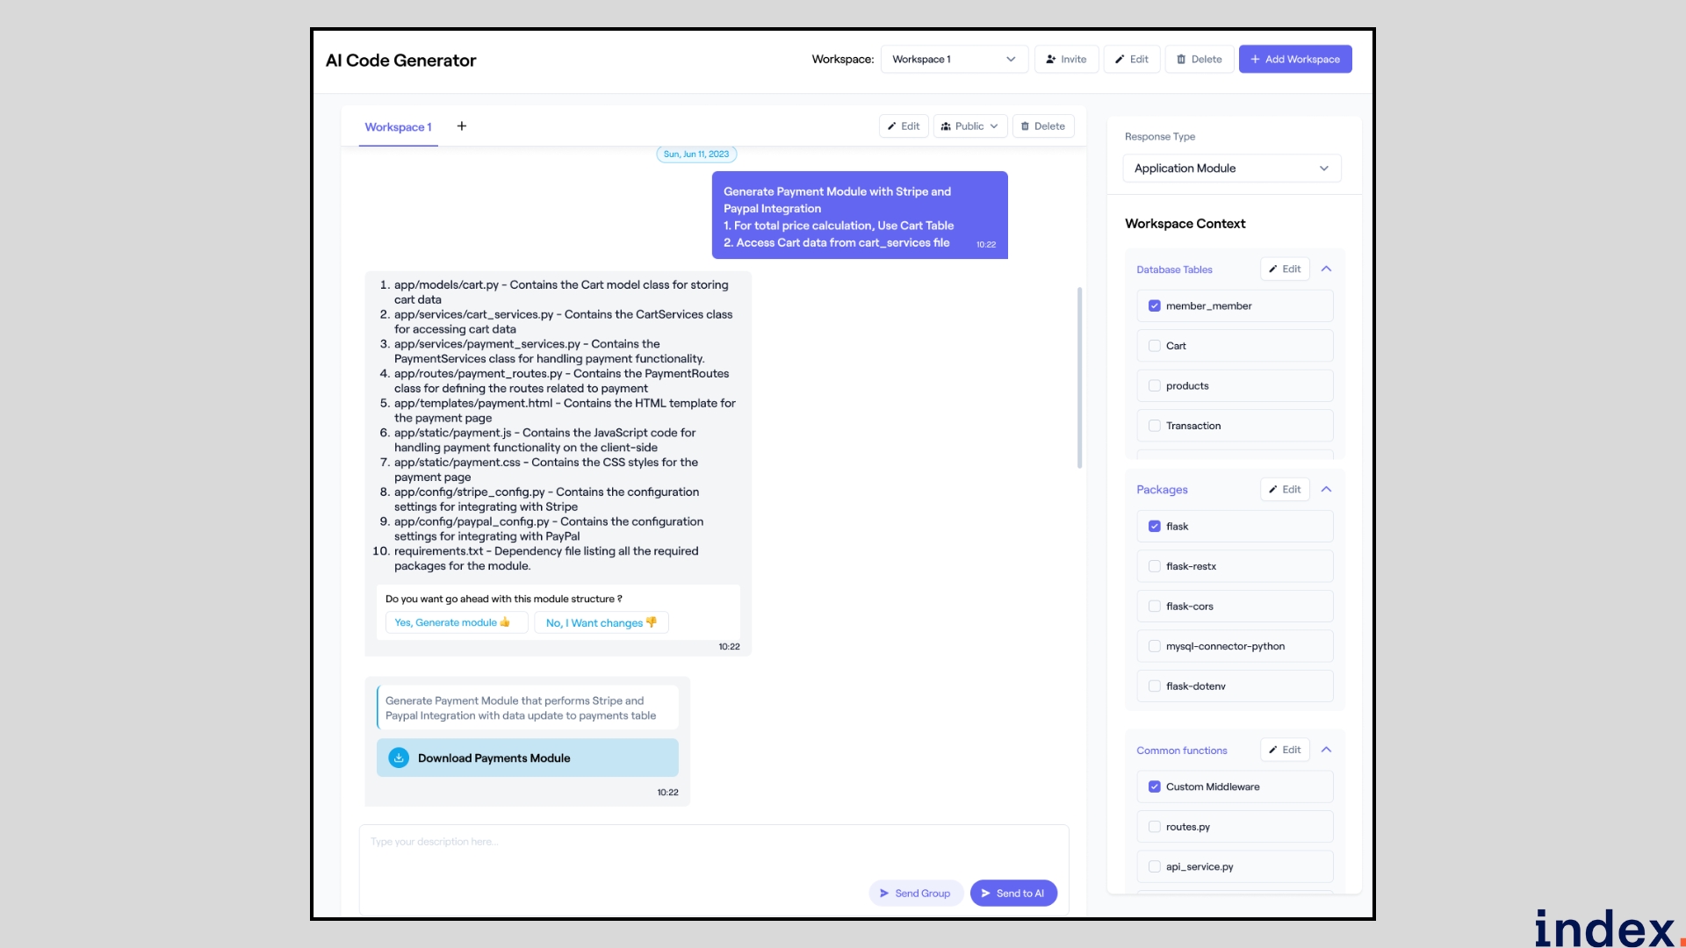Click the thumbs-up Yes, Generate module option
Image resolution: width=1686 pixels, height=948 pixels.
click(x=454, y=622)
